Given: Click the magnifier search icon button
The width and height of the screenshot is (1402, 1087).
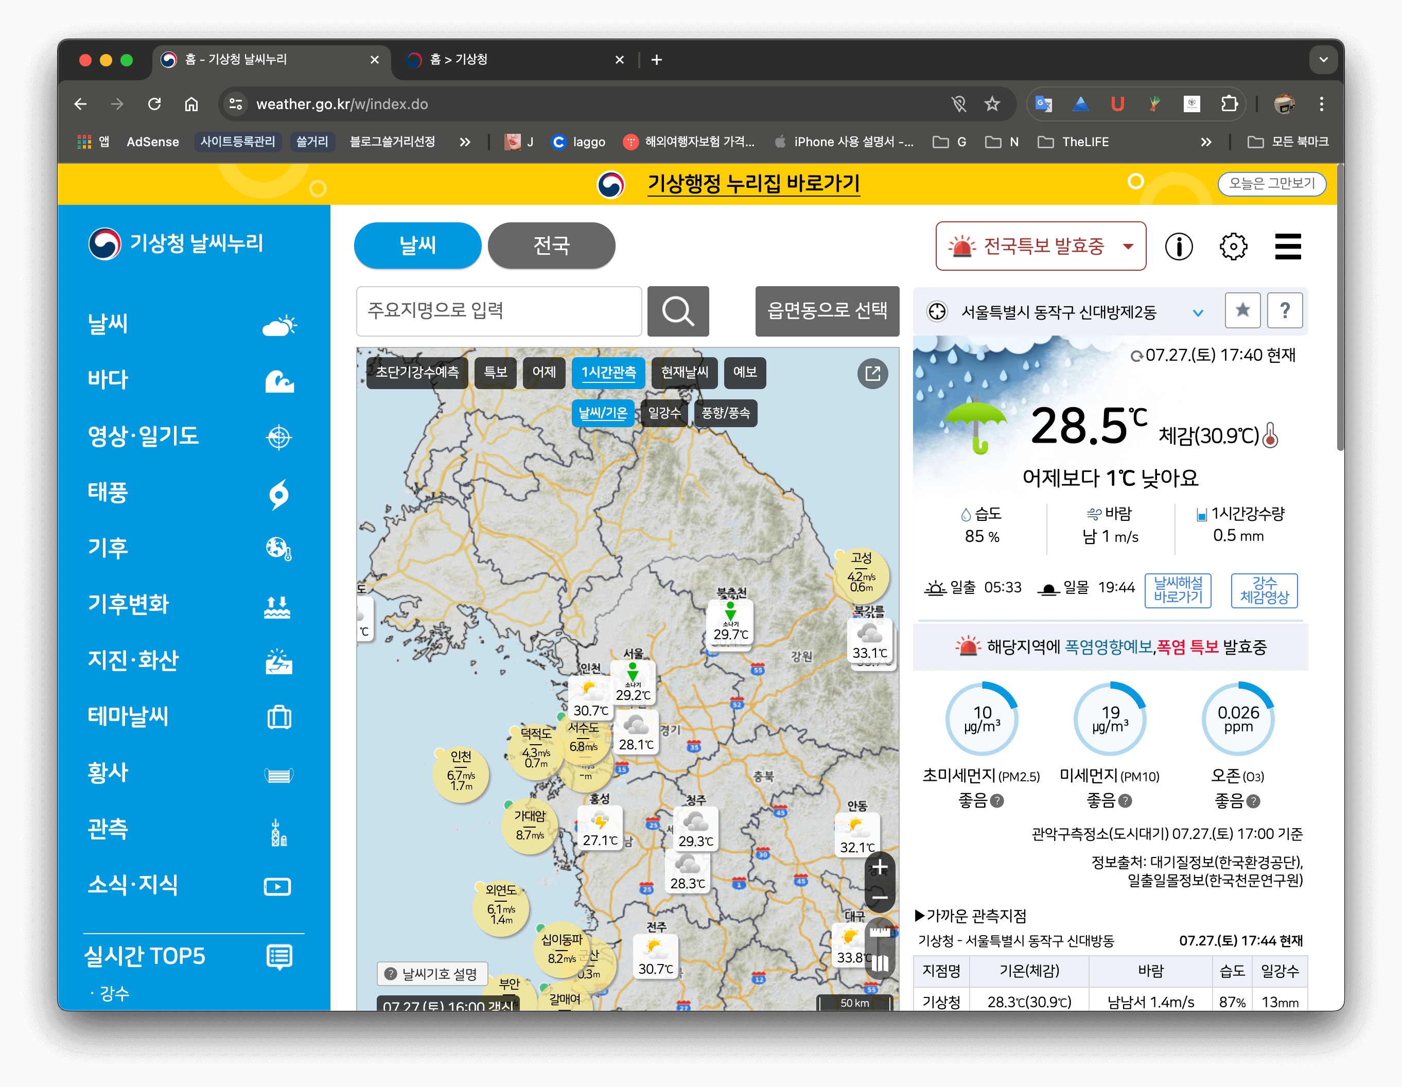Looking at the screenshot, I should (677, 311).
